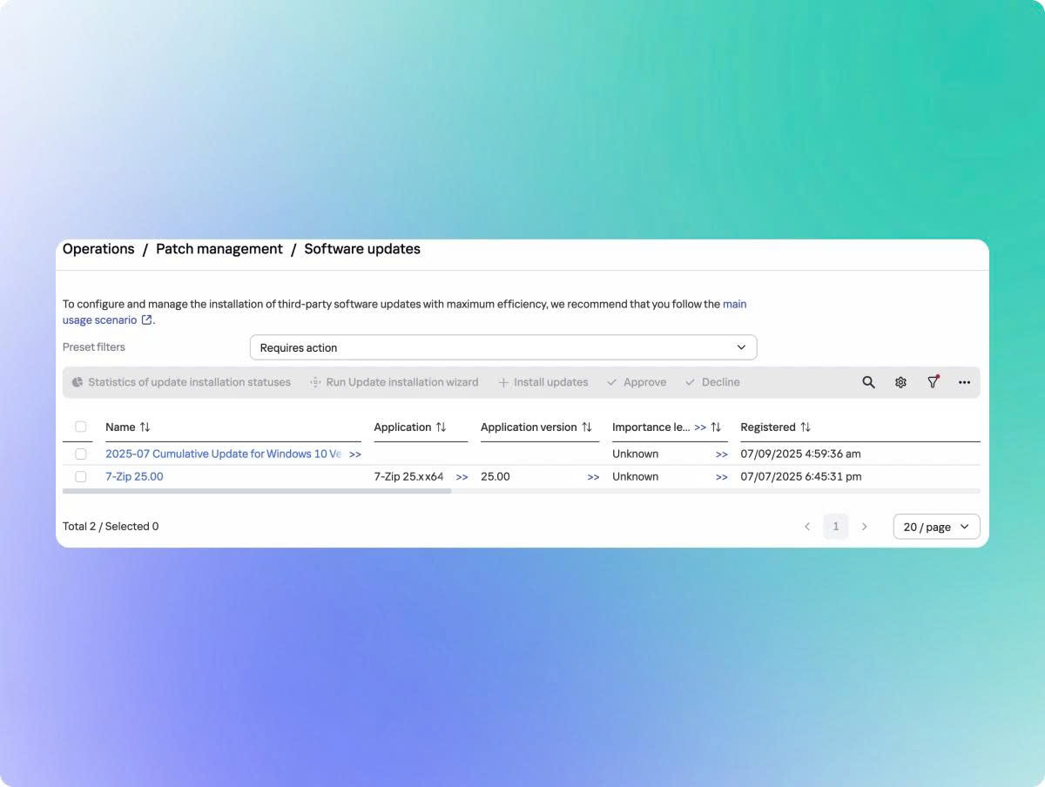Image resolution: width=1045 pixels, height=787 pixels.
Task: Check the 2025-07 Cumulative Update row checkbox
Action: (x=81, y=454)
